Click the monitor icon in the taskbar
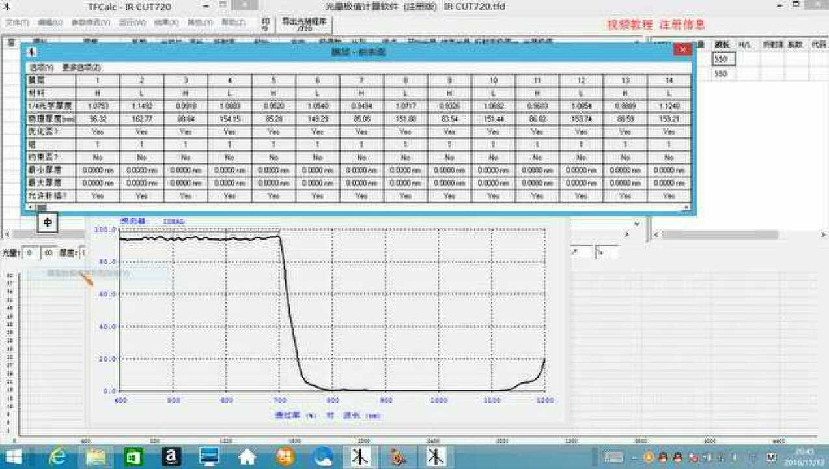829x469 pixels. (x=209, y=457)
